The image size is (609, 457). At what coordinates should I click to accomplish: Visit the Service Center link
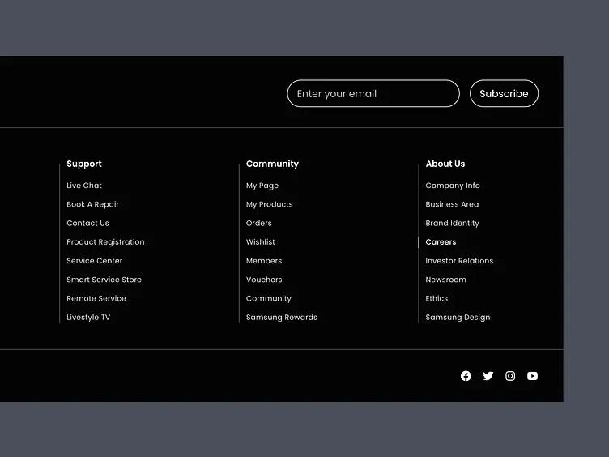click(x=95, y=261)
